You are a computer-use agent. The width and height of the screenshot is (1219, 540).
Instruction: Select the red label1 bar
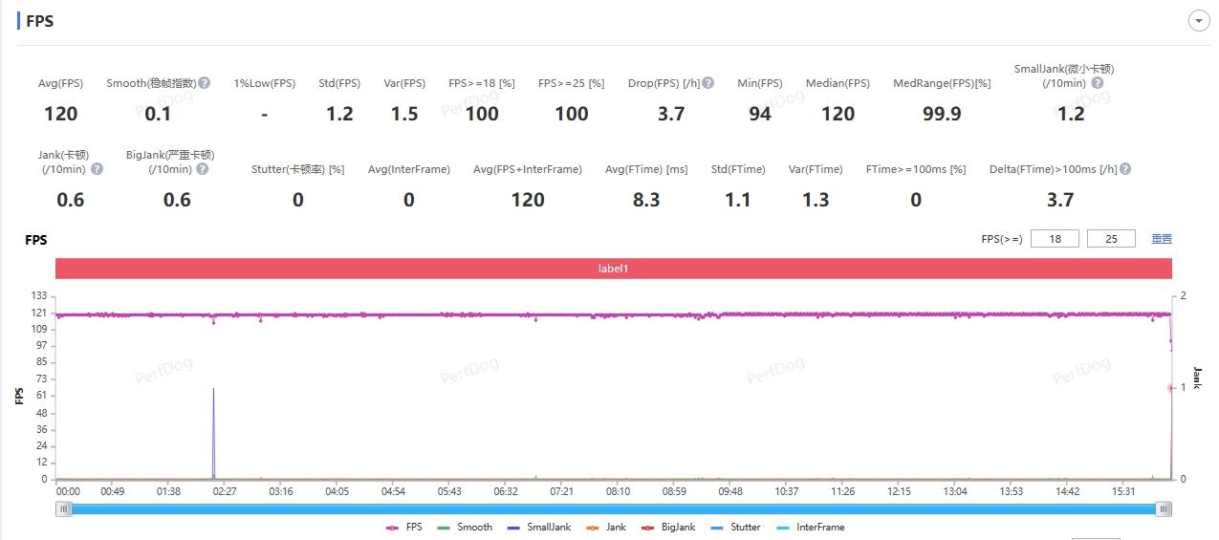(x=614, y=269)
